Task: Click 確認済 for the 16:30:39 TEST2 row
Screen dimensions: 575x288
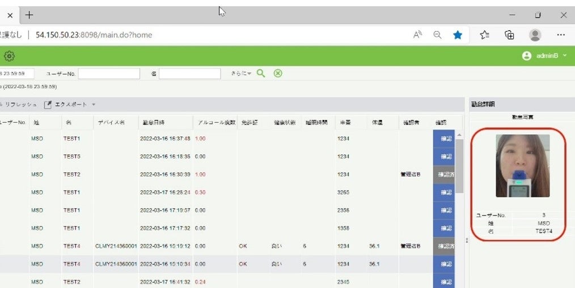Action: point(443,175)
